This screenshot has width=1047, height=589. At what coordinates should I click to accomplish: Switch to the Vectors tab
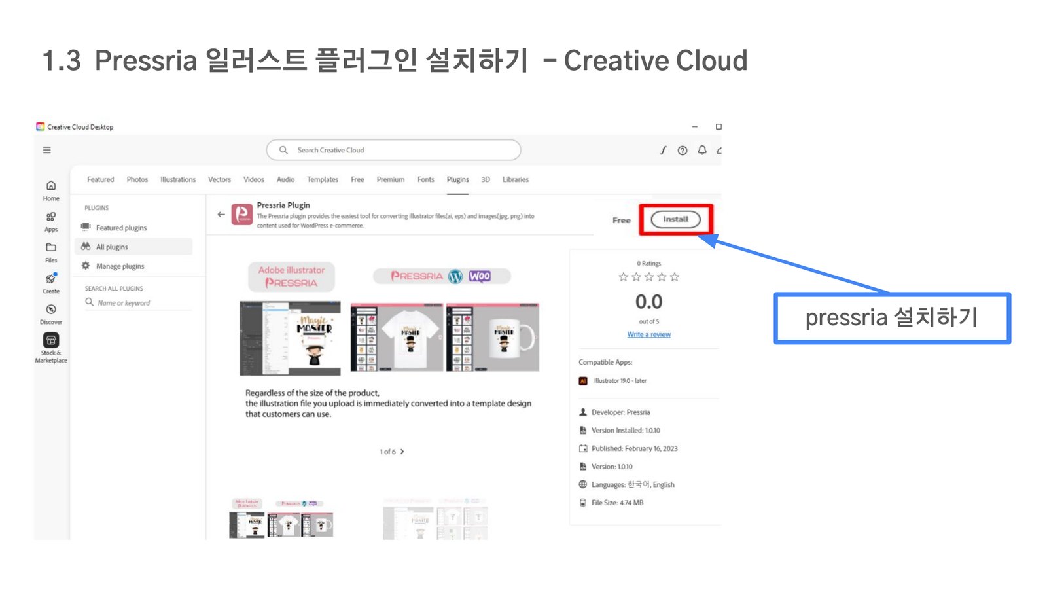[x=219, y=179]
